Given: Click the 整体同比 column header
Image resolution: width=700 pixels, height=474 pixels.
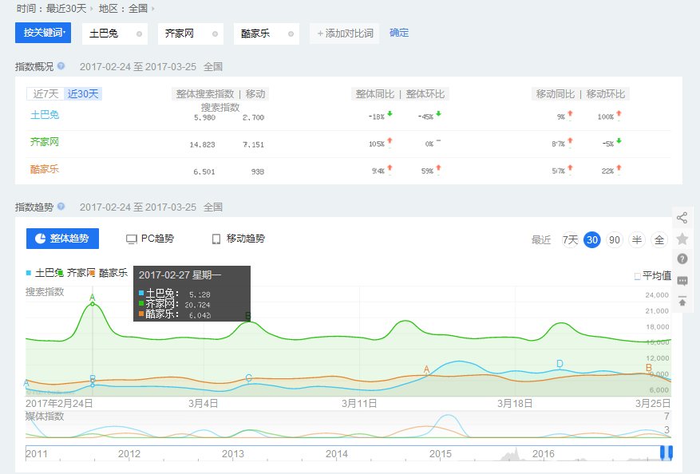Looking at the screenshot, I should click(x=375, y=93).
